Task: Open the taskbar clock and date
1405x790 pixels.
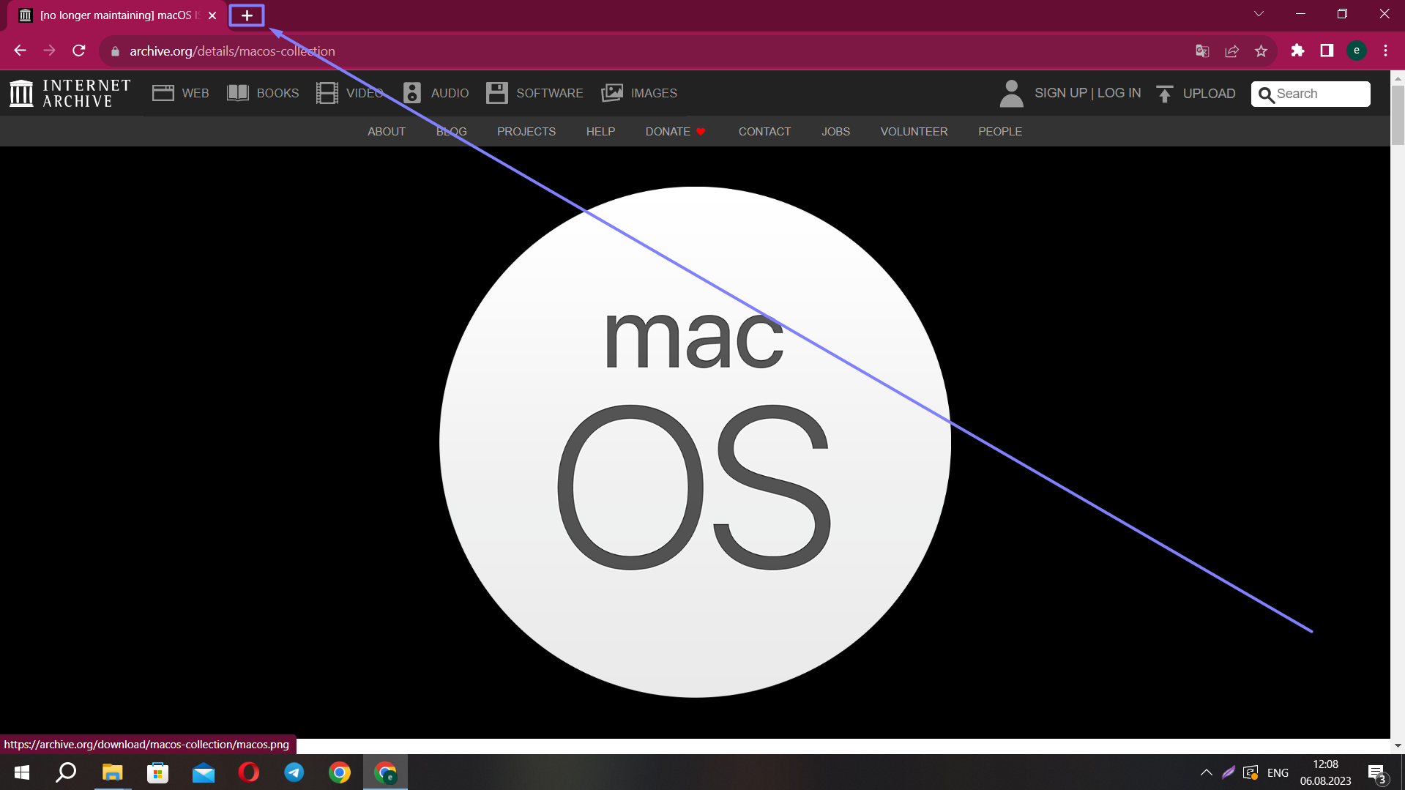Action: (x=1325, y=772)
